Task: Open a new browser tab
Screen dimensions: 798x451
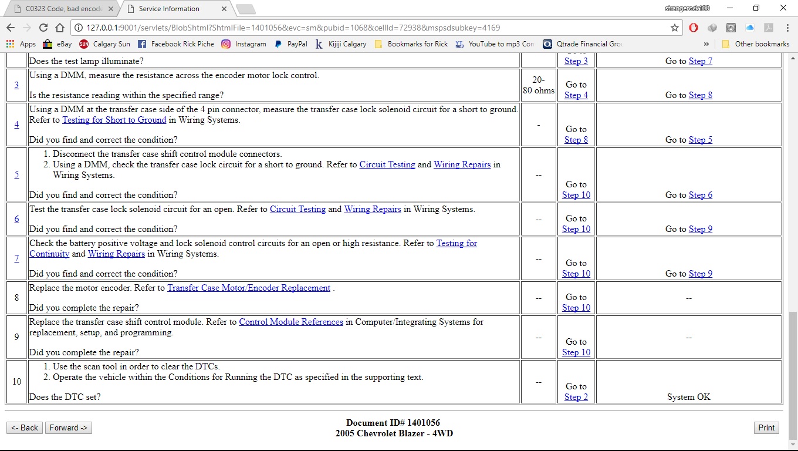Action: 245,9
